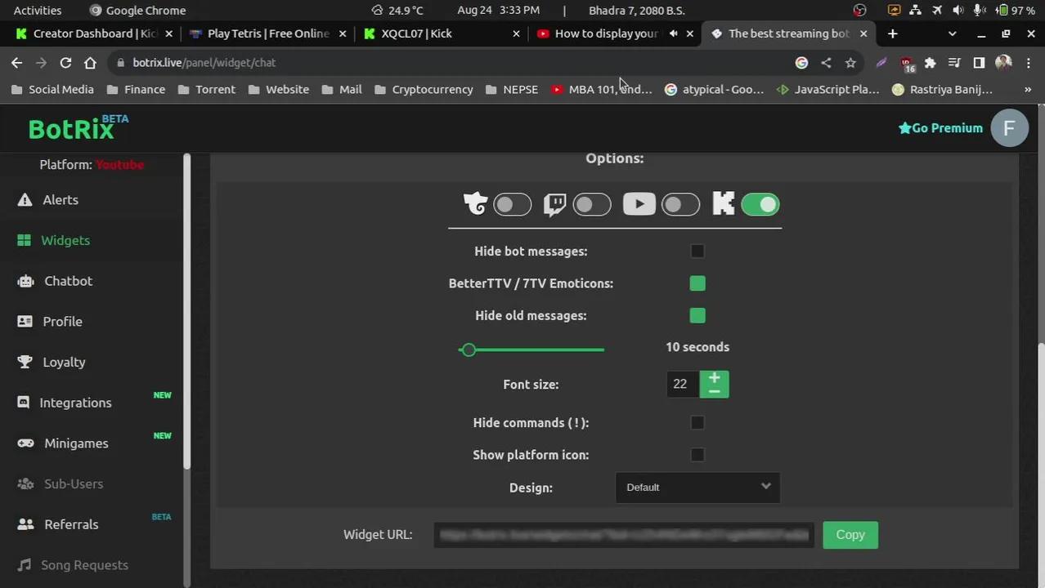Click the hide old messages seconds slider handle
Screen dimensions: 1045x588
pyautogui.click(x=469, y=350)
